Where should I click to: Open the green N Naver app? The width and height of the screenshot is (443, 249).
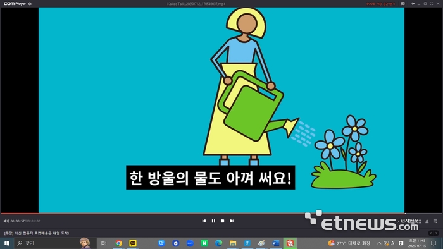coord(204,243)
